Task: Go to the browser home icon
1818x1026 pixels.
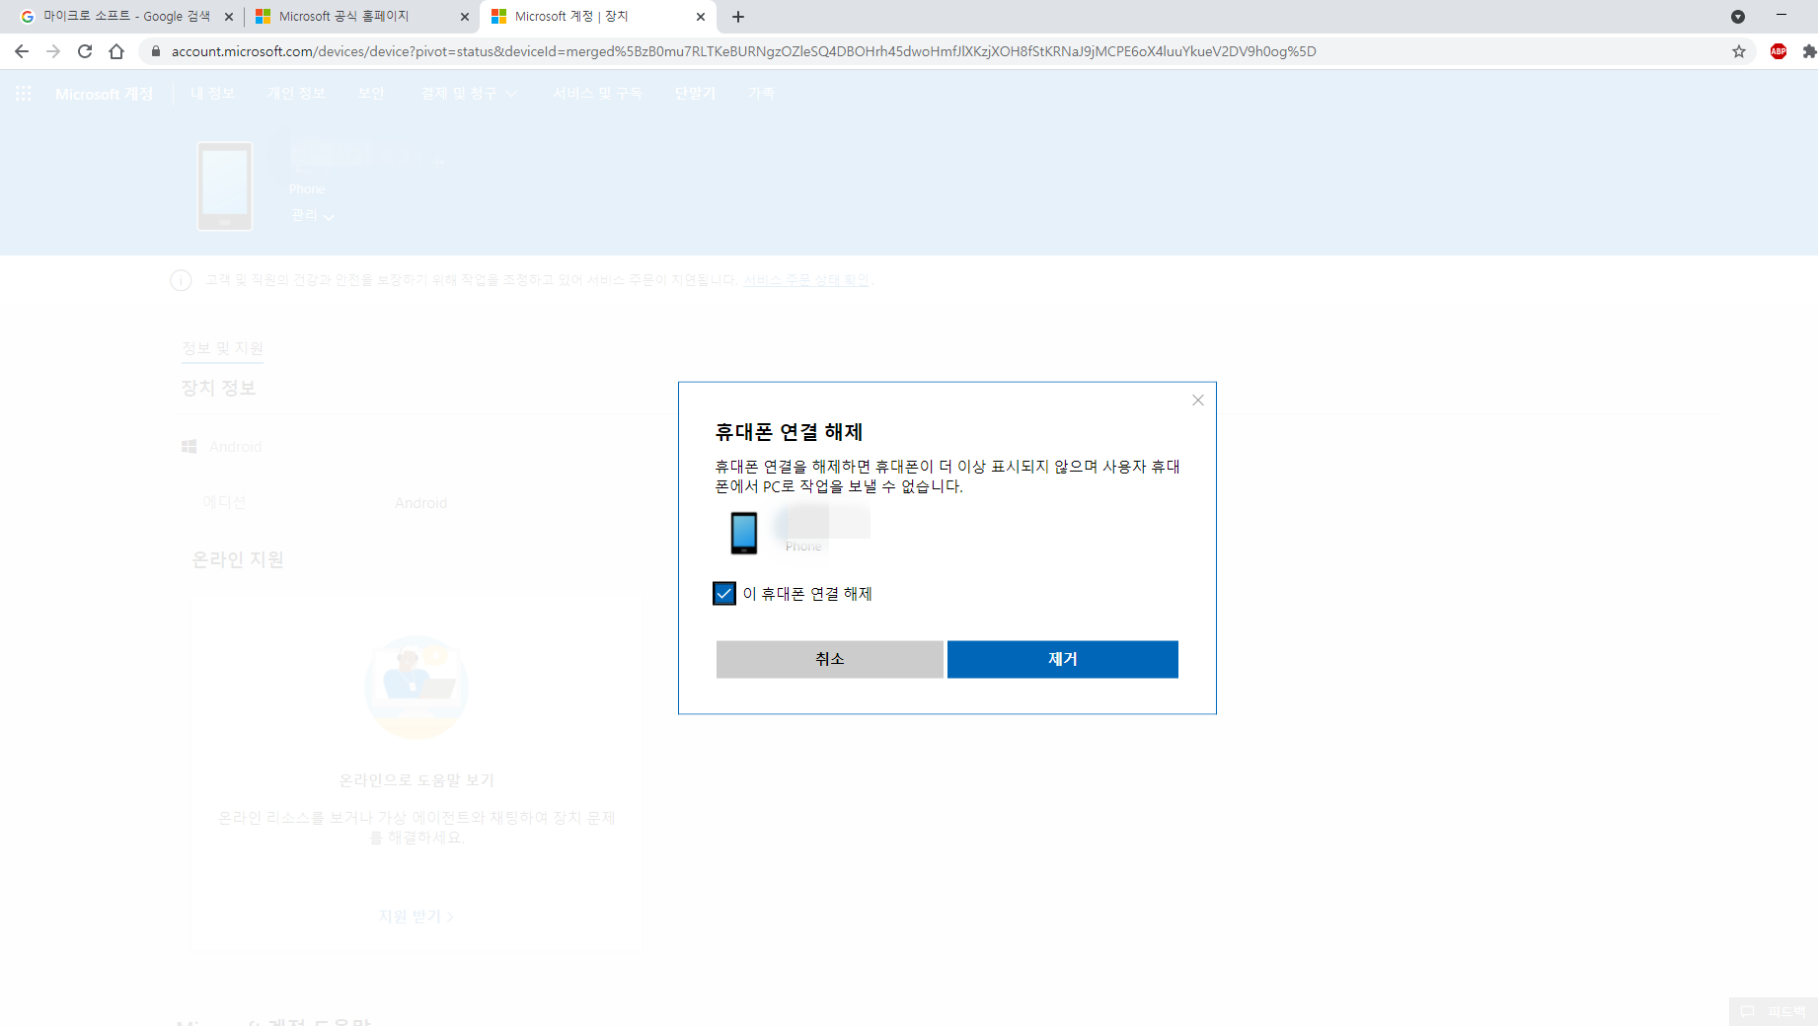Action: 116,51
